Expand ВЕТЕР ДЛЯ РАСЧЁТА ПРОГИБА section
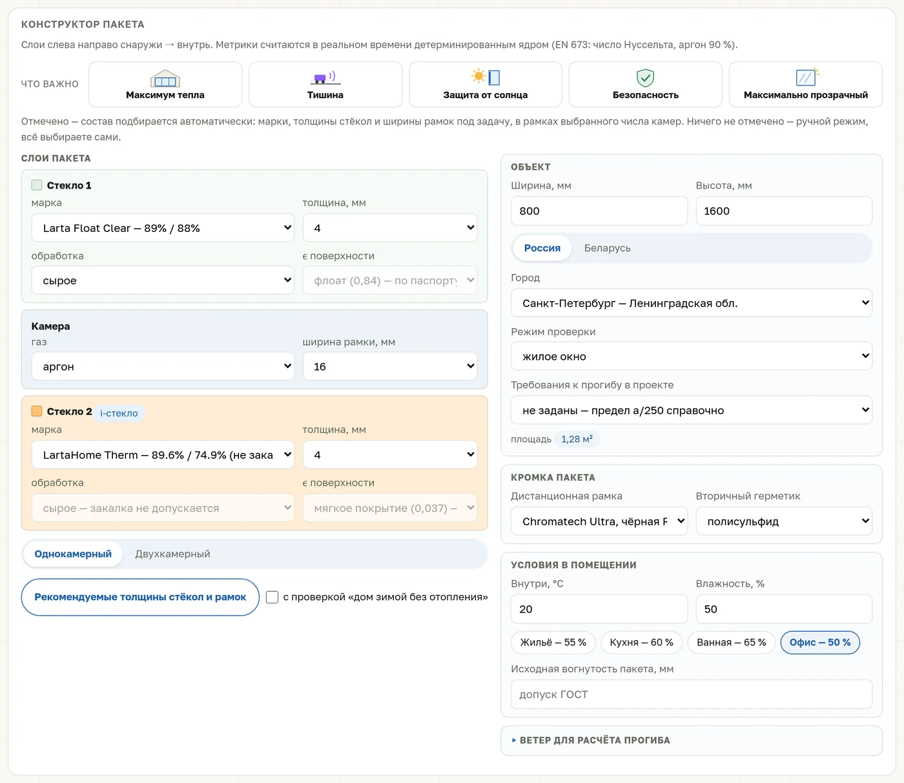Screen dimensions: 904x783 point(692,740)
